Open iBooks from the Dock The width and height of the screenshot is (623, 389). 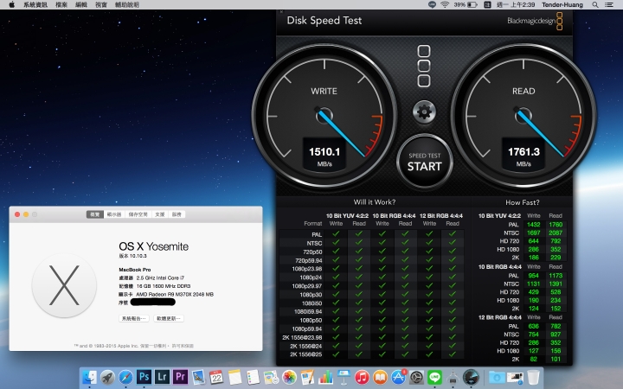pos(380,377)
